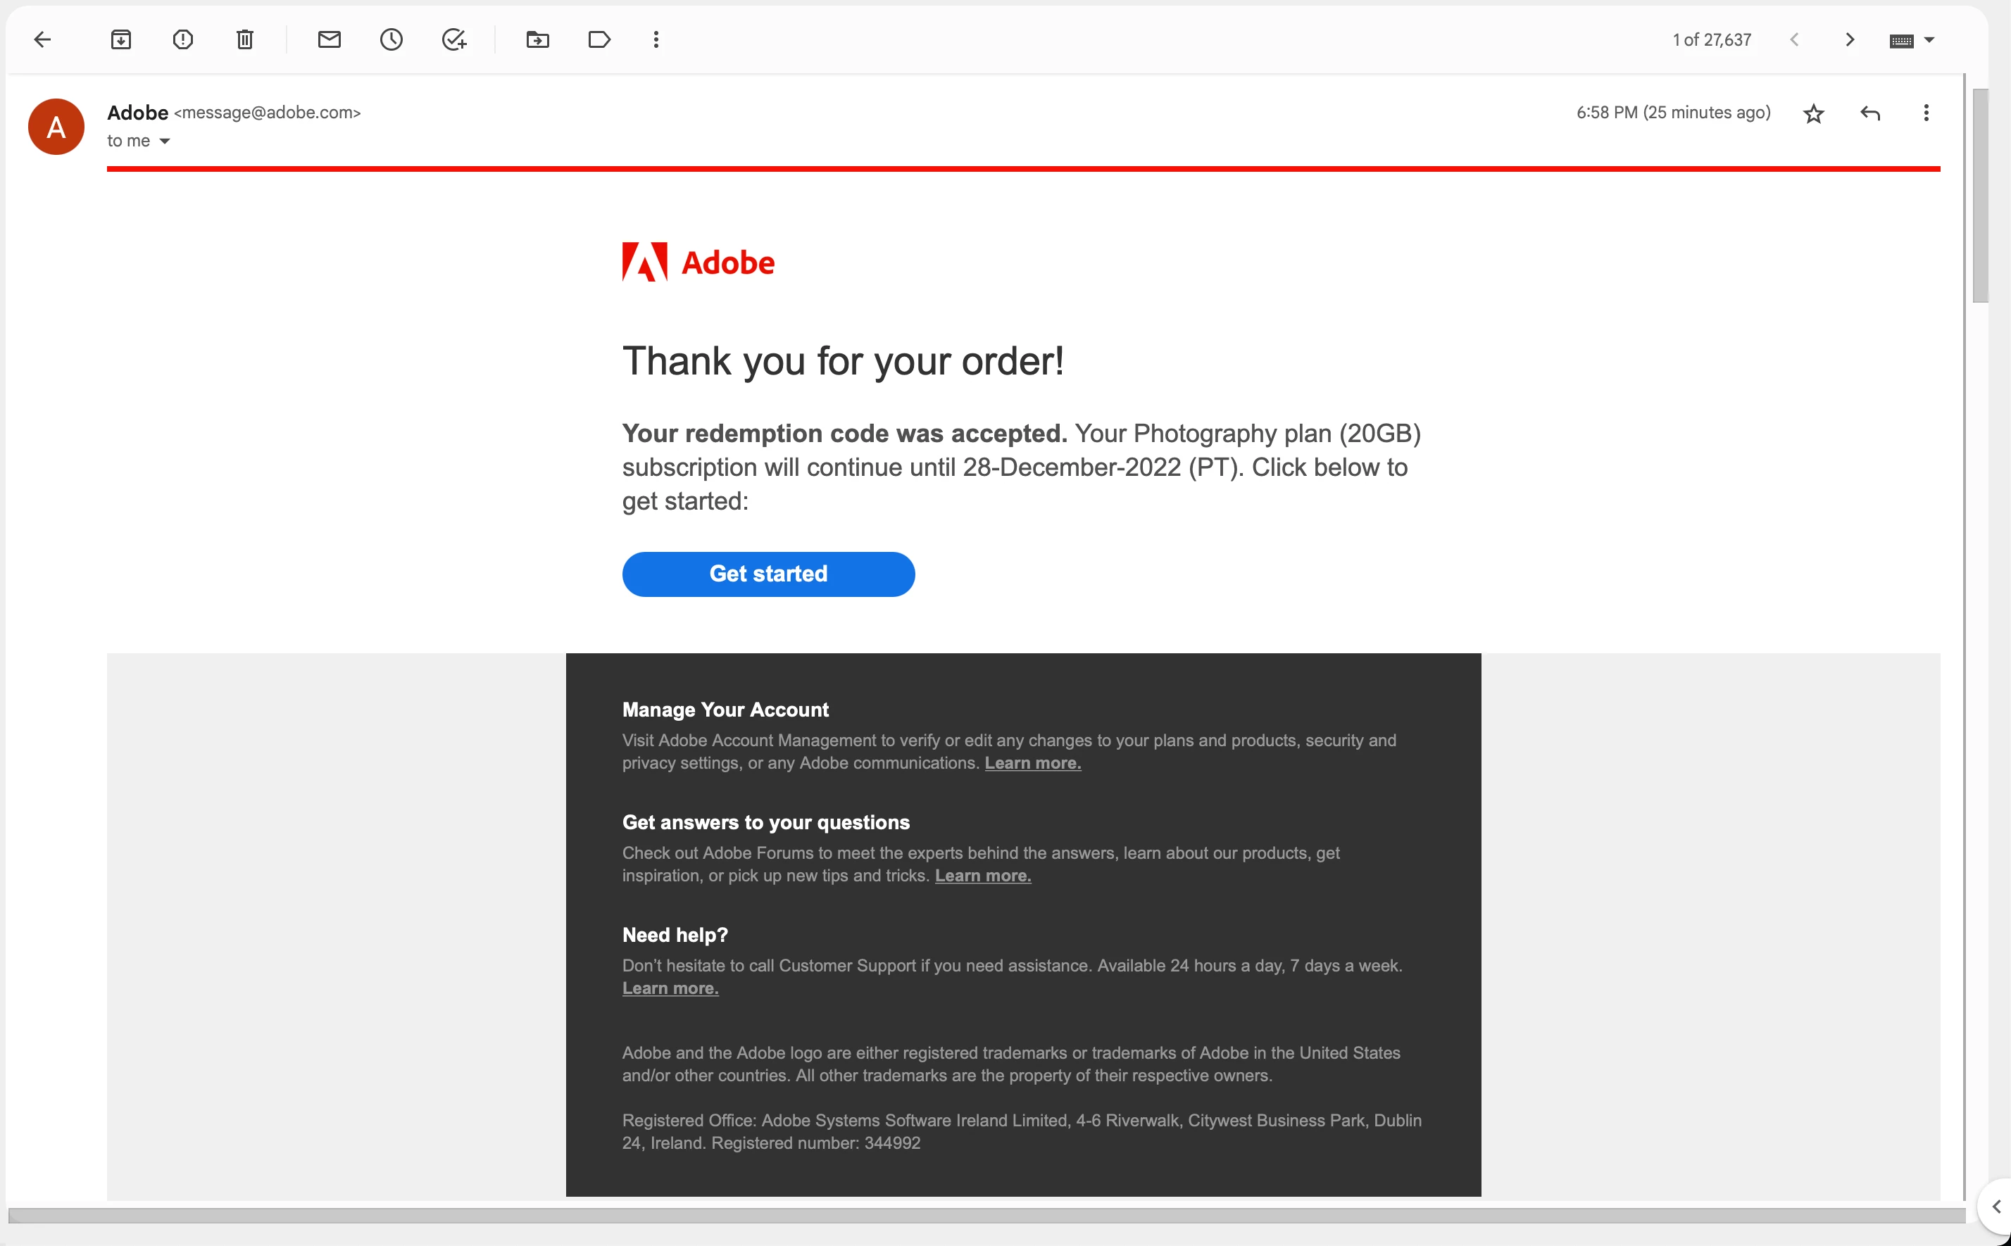2011x1246 pixels.
Task: Archive this Adobe email
Action: (121, 39)
